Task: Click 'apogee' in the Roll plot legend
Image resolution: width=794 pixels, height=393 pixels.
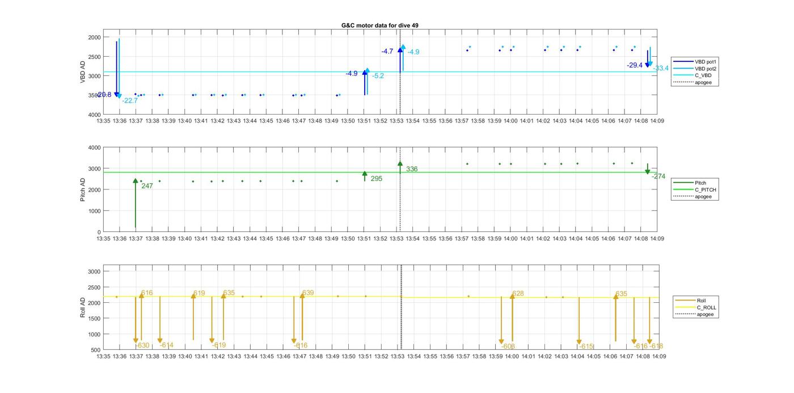Action: (705, 314)
